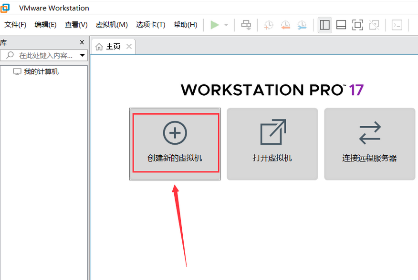Screen dimensions: 418x280
Task: Click the Take Snapshot icon
Action: click(268, 25)
